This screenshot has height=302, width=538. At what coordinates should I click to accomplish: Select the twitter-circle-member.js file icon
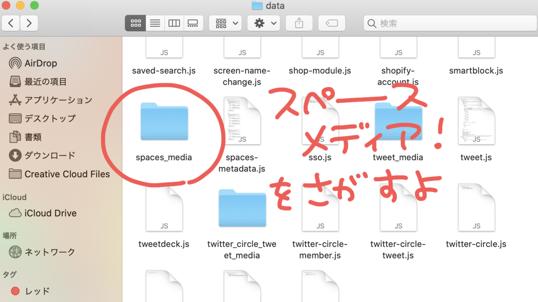[320, 208]
